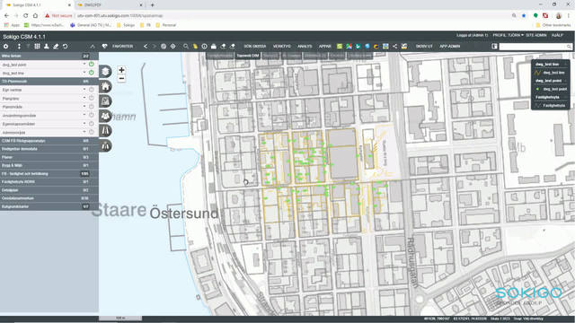
Task: Expand the Planer layer group
Action: click(x=49, y=157)
